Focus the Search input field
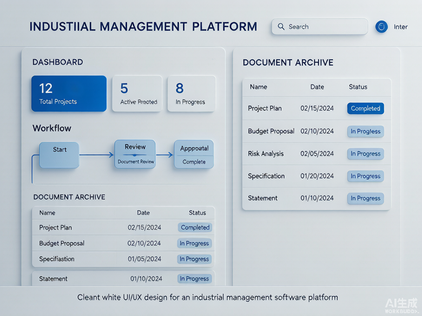Screen dimensions: 422x316 (x=320, y=27)
